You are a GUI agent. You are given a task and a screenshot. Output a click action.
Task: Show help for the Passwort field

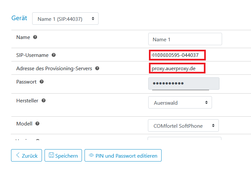(x=42, y=82)
